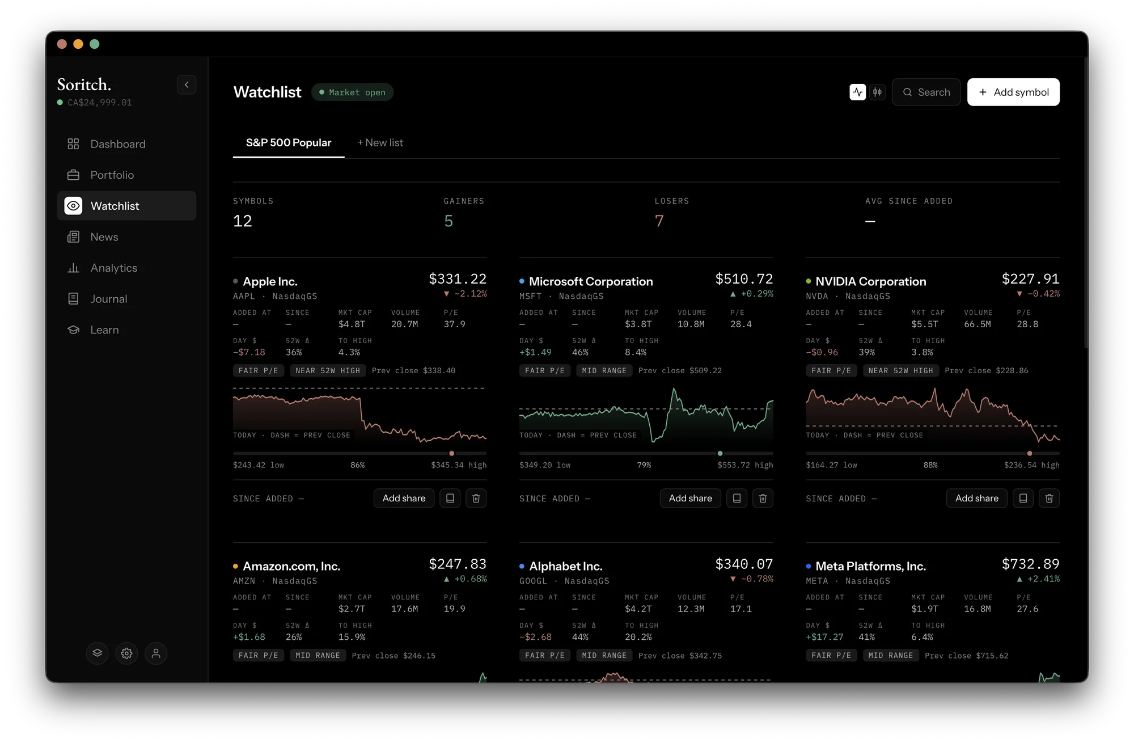Click the MID RANGE tag on Microsoft
Screen dimensions: 1134x743
pos(604,371)
